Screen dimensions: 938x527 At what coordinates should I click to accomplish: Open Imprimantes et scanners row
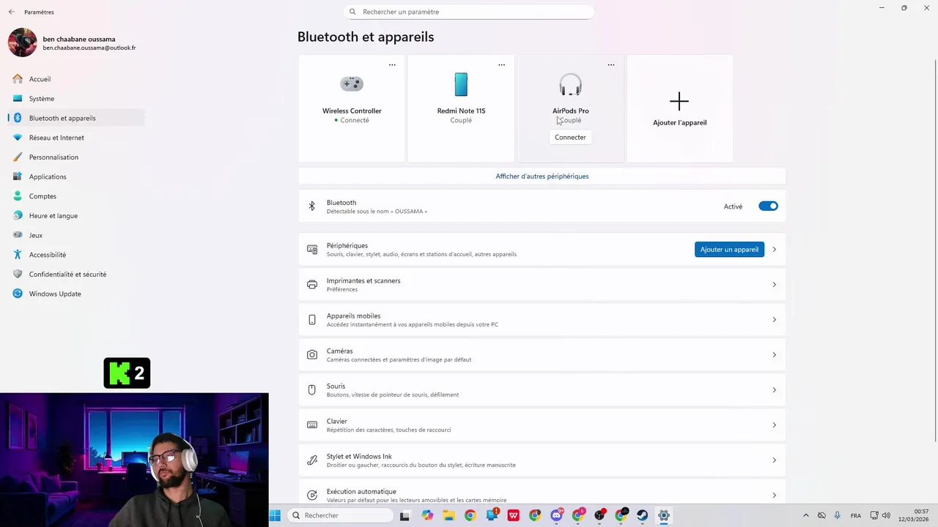[542, 285]
